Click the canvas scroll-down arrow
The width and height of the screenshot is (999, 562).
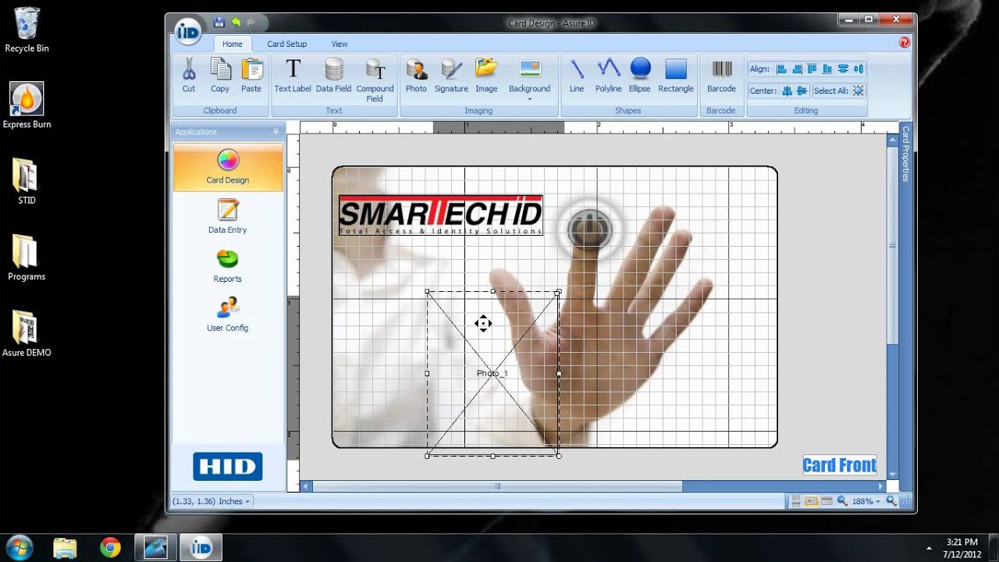[892, 475]
